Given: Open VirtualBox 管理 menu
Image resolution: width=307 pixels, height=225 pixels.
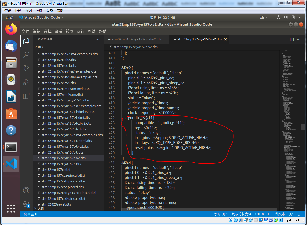Looking at the screenshot, I should 8,11.
